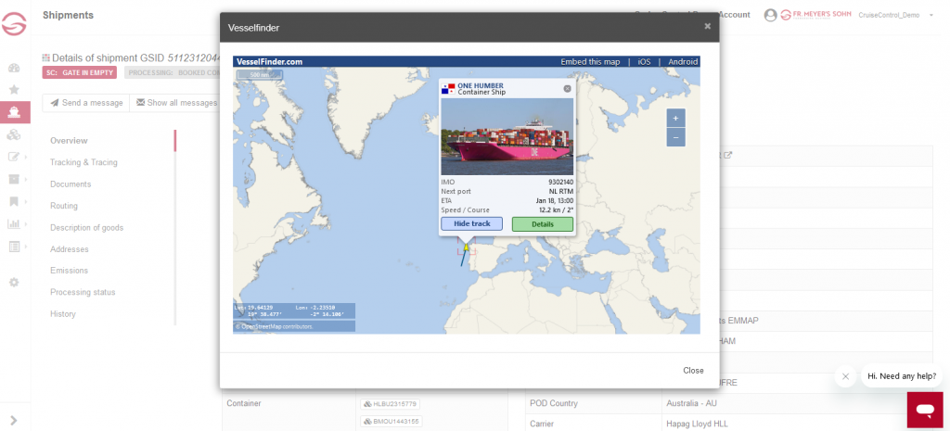Open Tracking & Tracing section
The image size is (950, 431).
pyautogui.click(x=83, y=162)
